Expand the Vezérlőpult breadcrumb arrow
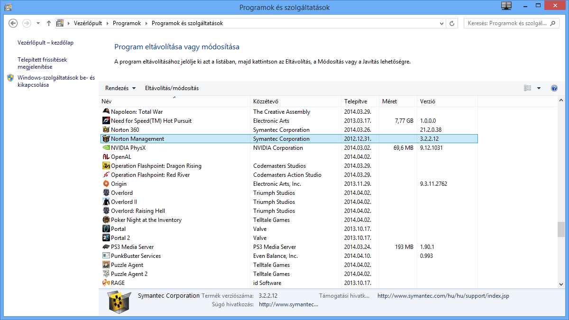This screenshot has width=569, height=320. point(107,23)
